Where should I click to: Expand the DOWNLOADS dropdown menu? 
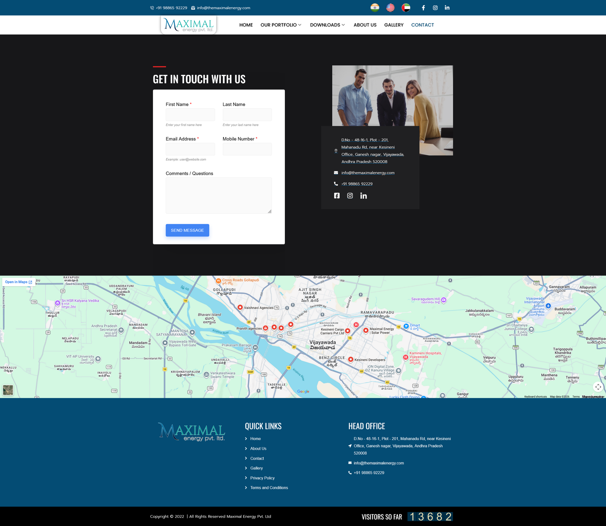(328, 25)
